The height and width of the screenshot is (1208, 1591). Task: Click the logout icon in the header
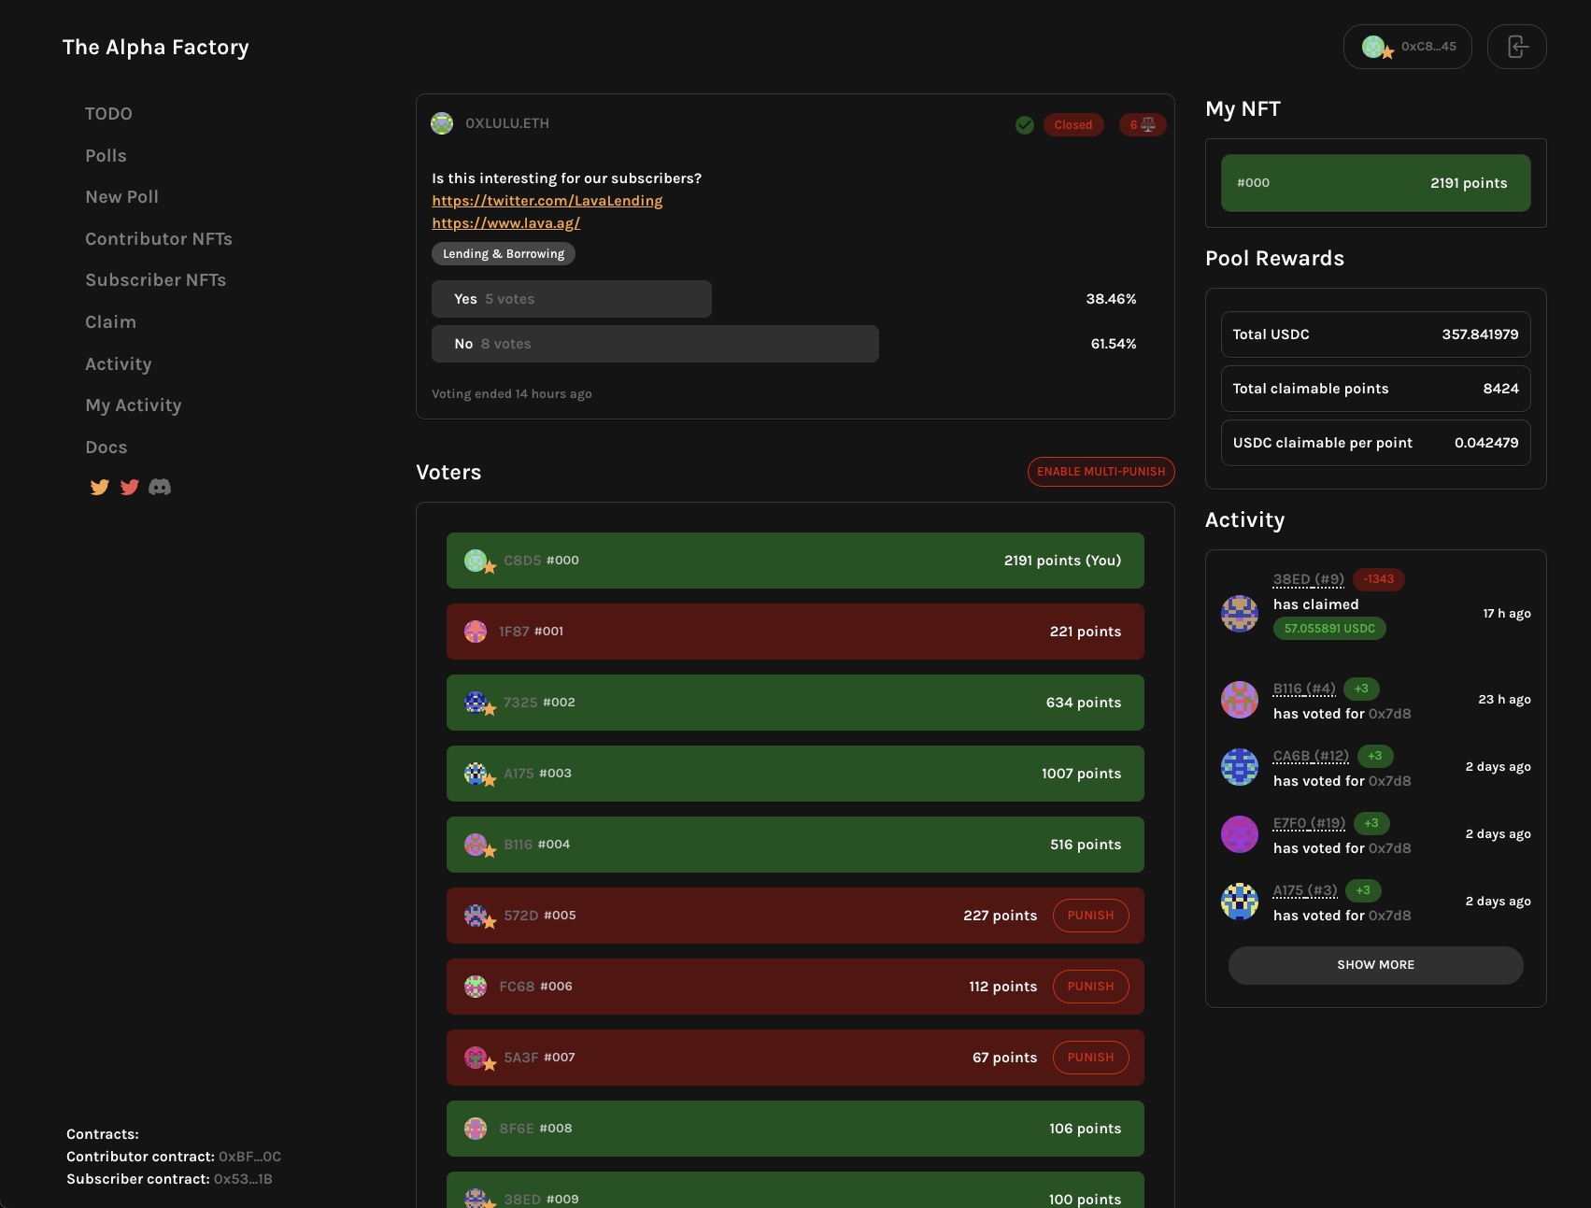(1516, 47)
